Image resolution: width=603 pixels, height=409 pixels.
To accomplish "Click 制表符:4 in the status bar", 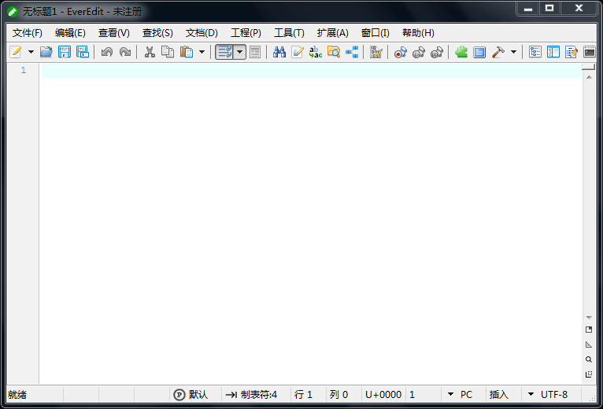I will tap(252, 394).
